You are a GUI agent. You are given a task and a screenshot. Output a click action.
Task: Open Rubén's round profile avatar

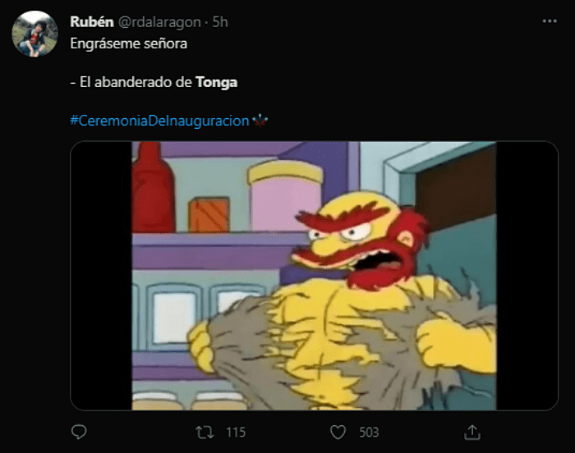pos(34,34)
